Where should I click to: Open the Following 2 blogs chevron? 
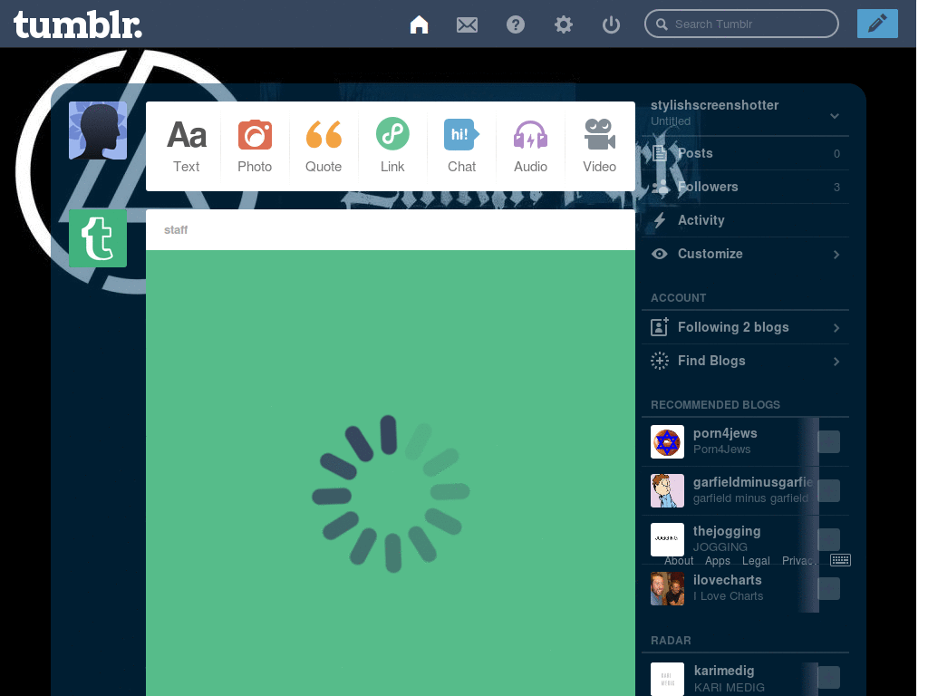(x=836, y=328)
